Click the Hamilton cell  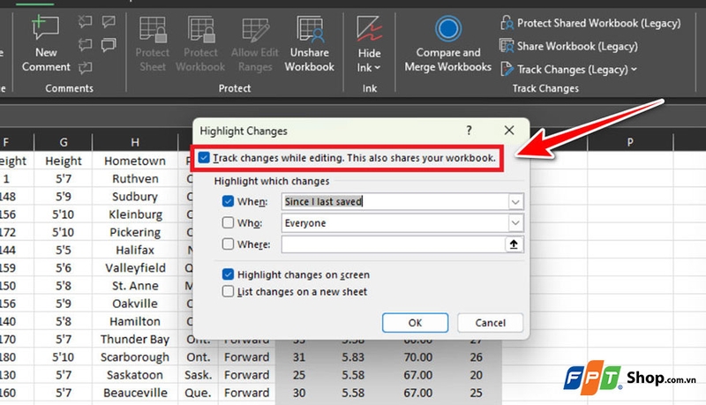(x=135, y=321)
